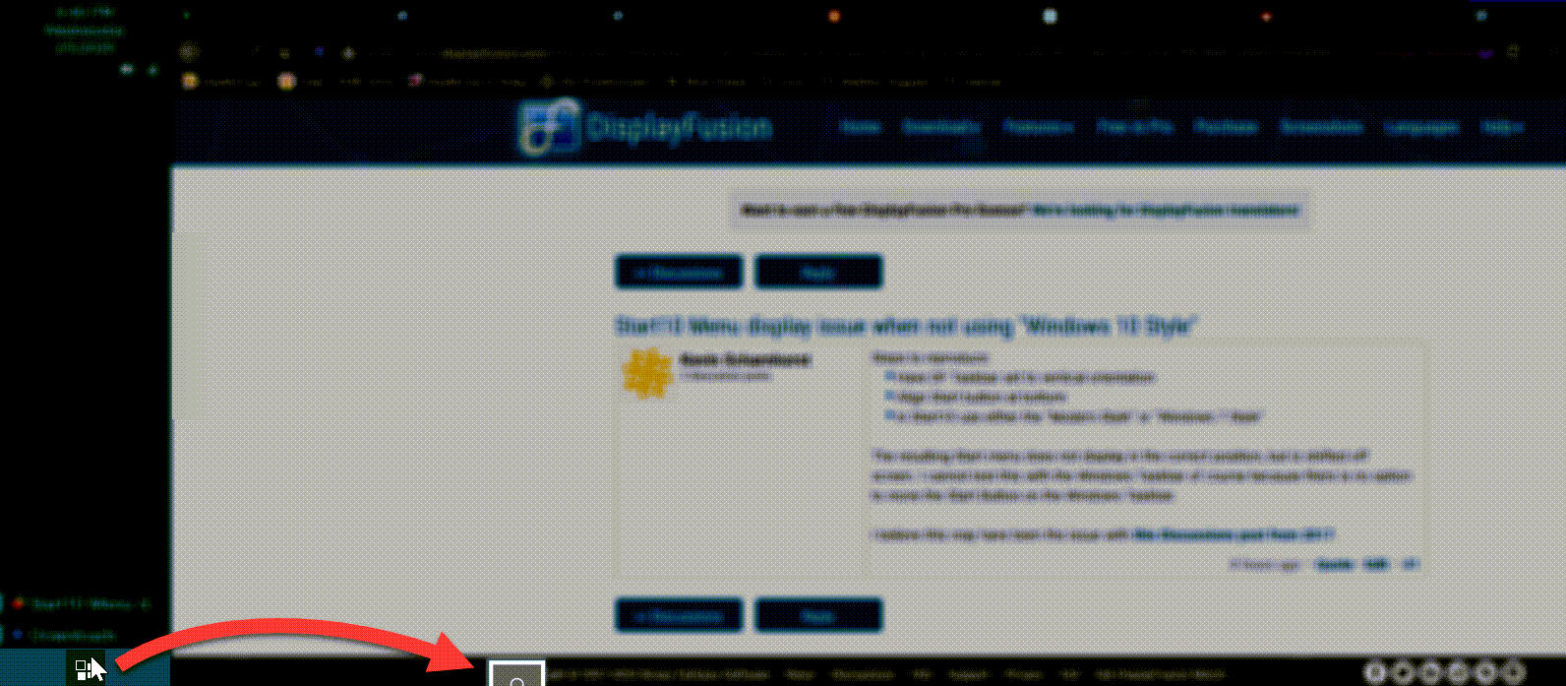Expand the Help menu in site header
The image size is (1566, 686).
click(x=1503, y=127)
